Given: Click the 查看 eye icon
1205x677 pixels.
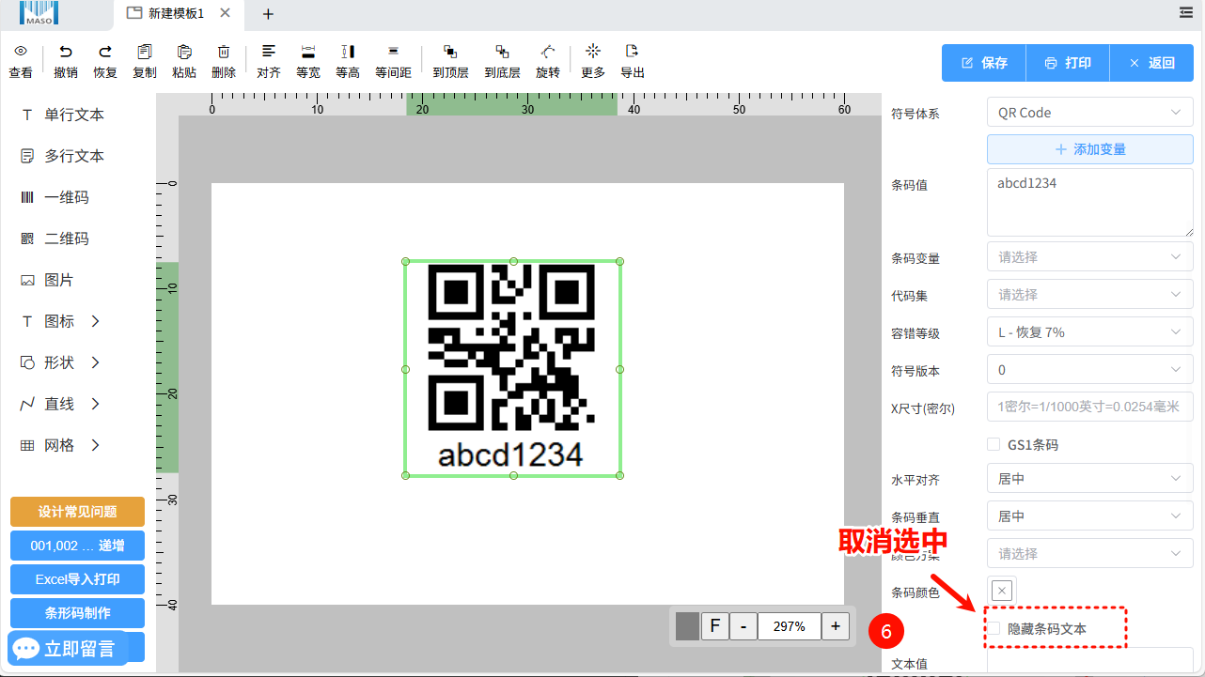Looking at the screenshot, I should [21, 52].
